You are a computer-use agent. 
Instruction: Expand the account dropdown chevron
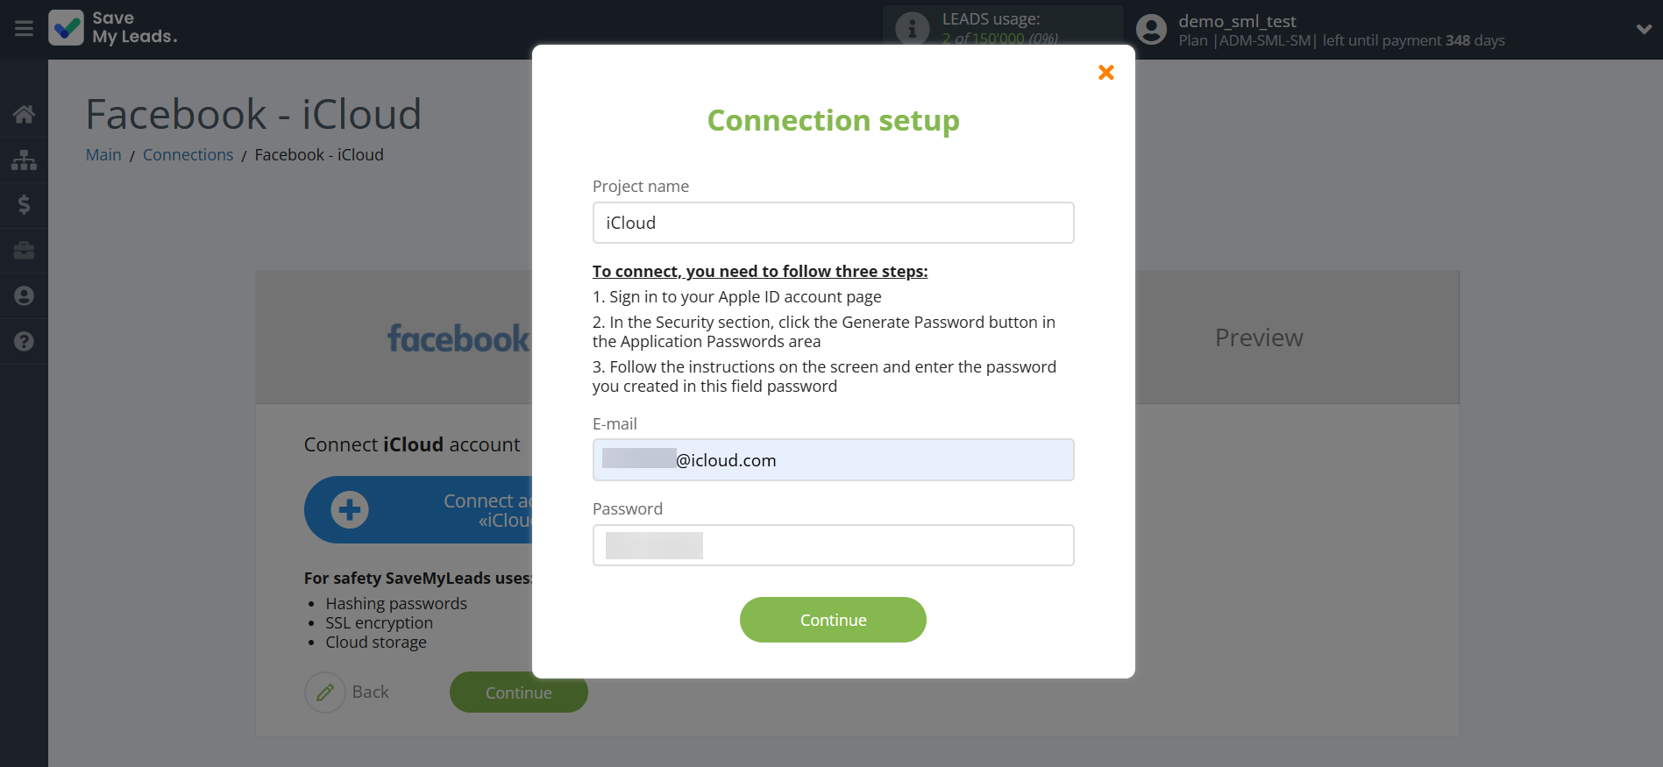[x=1644, y=29]
